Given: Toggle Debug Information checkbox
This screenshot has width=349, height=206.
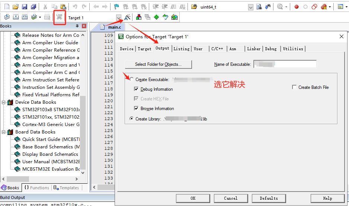Looking at the screenshot, I should coord(136,89).
